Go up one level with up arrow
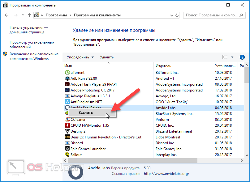Viewport: 250px width, 182px height. tap(29, 15)
